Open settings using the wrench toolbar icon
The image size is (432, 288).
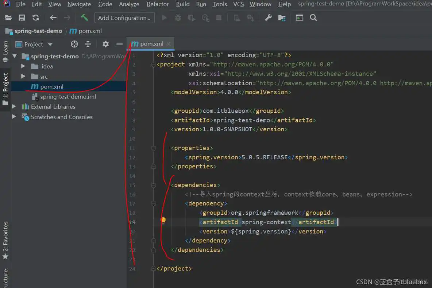[268, 17]
